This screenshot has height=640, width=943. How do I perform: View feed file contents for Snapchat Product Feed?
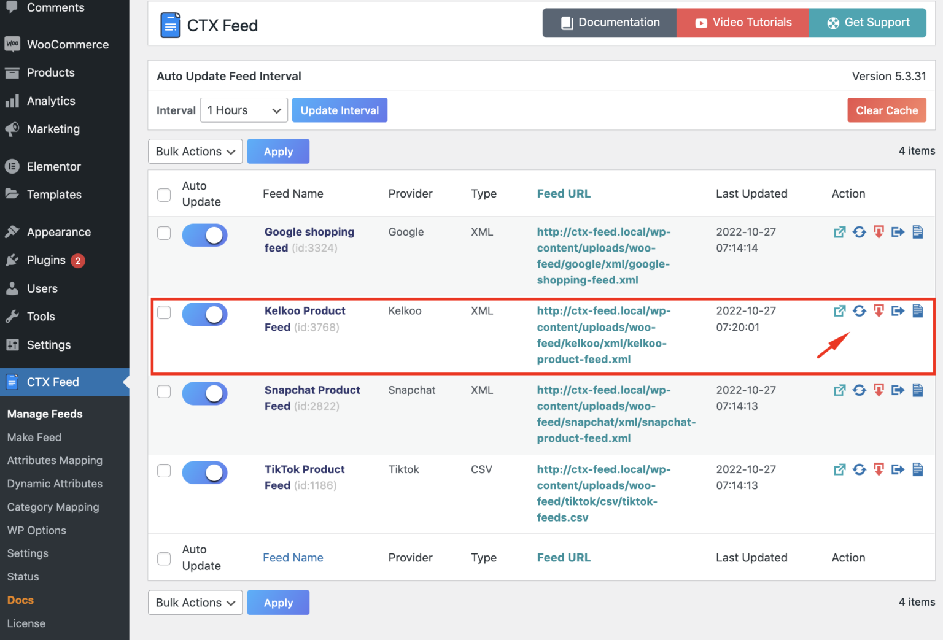click(918, 390)
